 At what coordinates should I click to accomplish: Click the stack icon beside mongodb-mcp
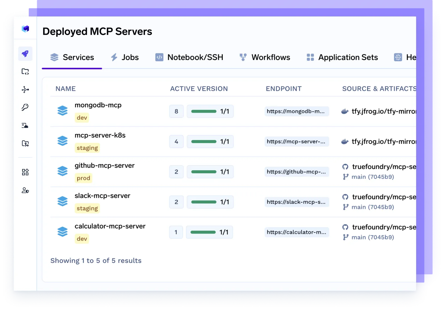coord(63,111)
